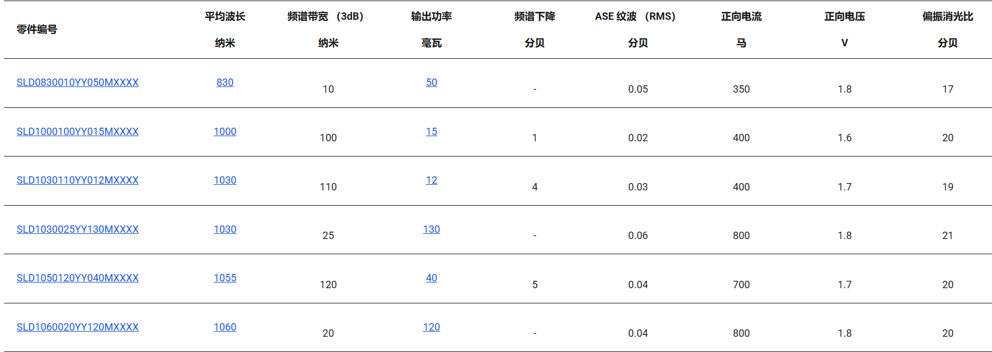992x352 pixels.
Task: Select the 130 output power link
Action: 432,229
